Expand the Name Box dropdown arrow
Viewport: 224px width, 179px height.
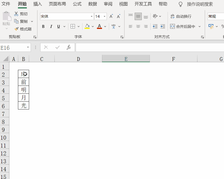[28, 47]
